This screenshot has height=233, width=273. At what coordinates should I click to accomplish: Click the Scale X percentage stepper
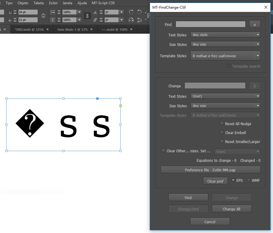point(59,12)
